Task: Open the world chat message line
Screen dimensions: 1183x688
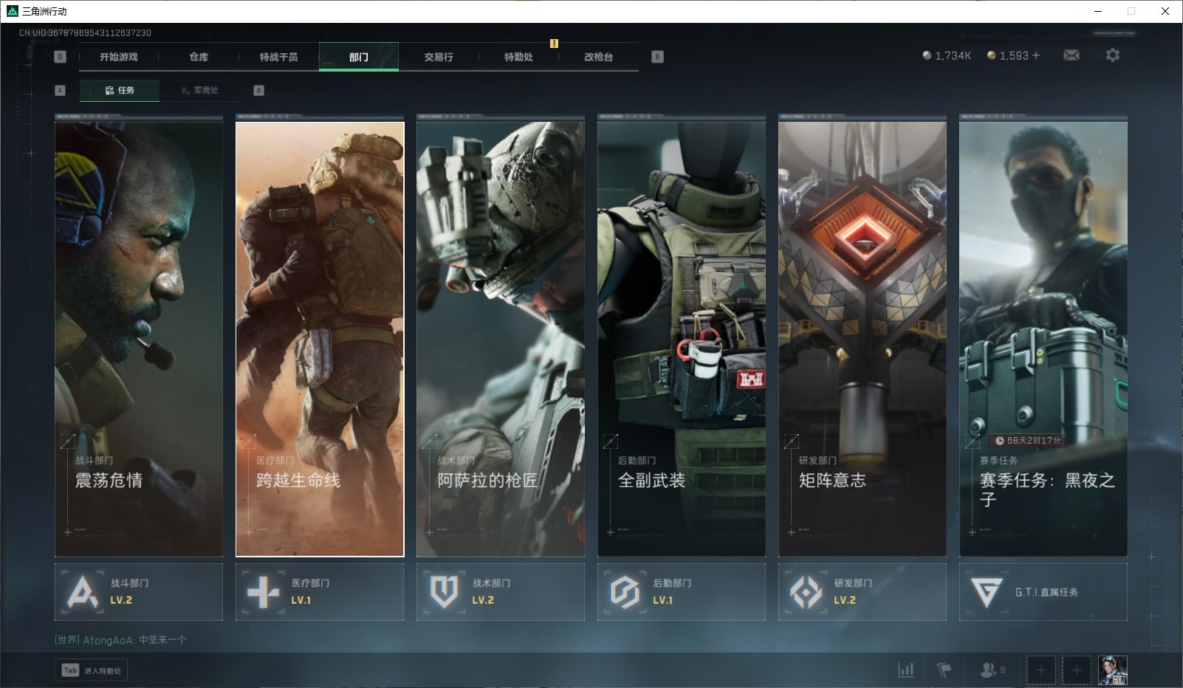Action: point(120,640)
